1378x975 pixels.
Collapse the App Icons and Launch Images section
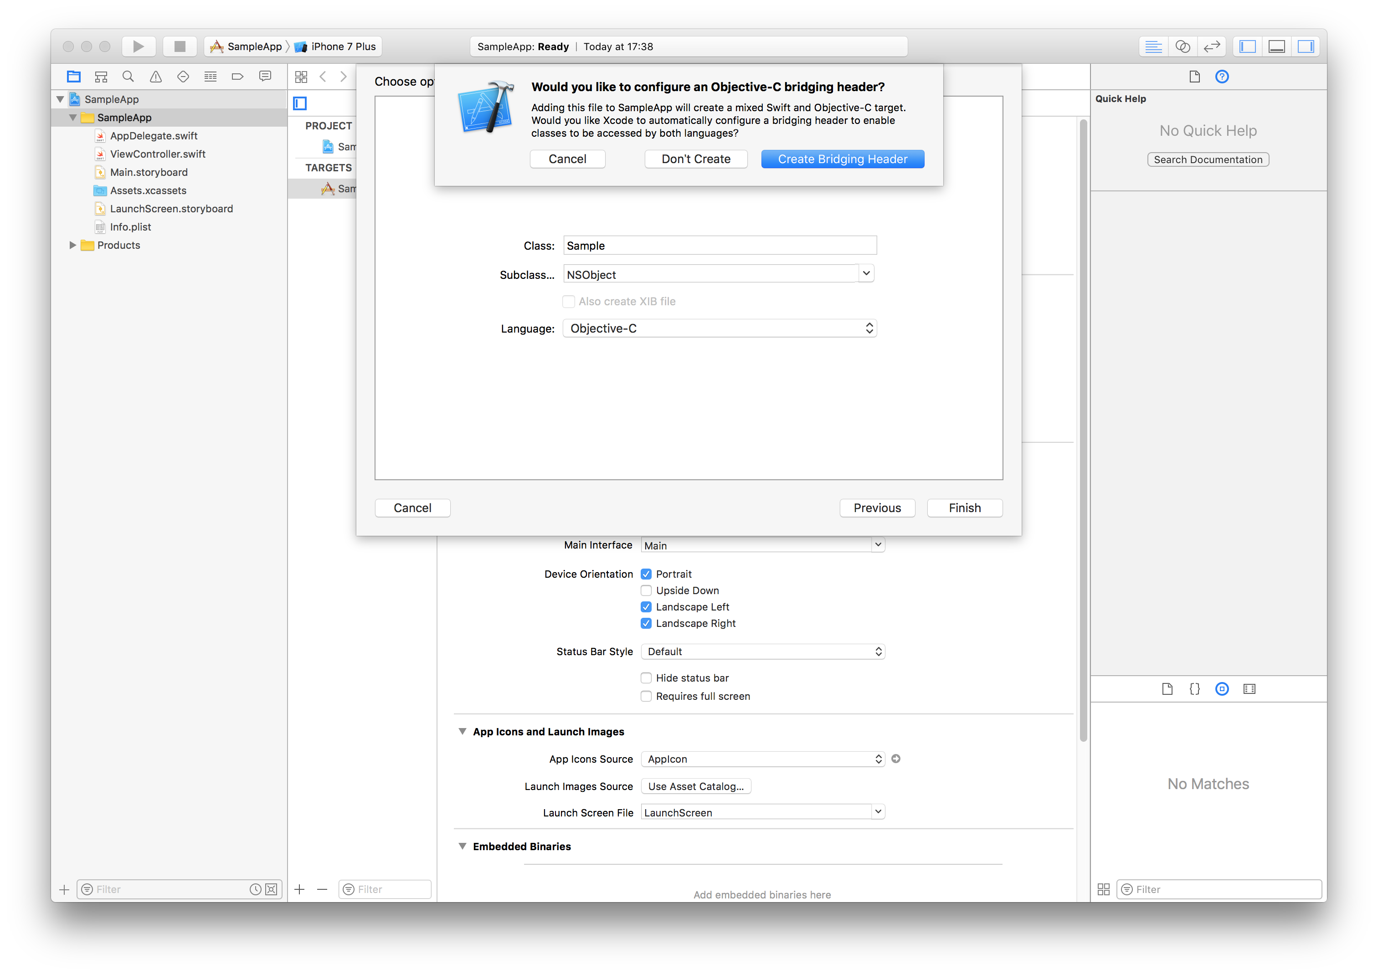(x=463, y=731)
